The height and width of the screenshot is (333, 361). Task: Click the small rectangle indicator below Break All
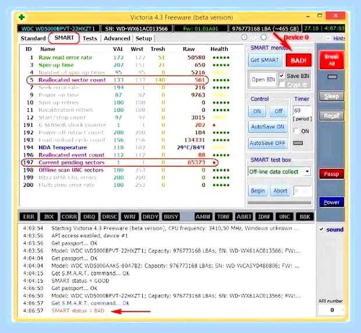point(332,77)
